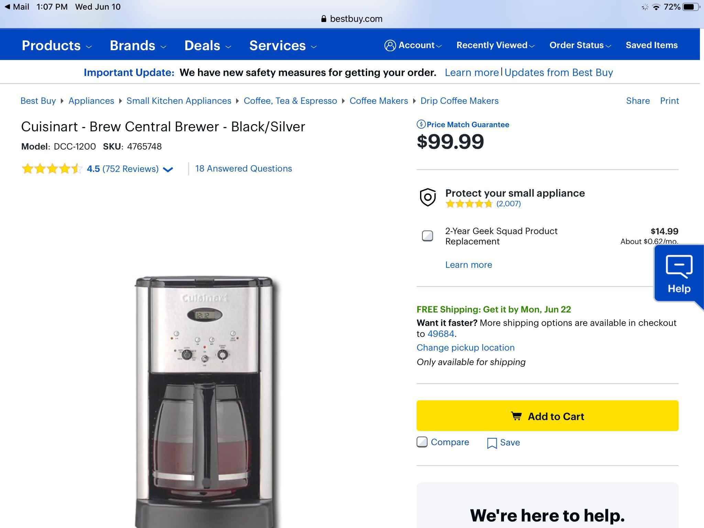Open the Products dropdown menu
704x528 pixels.
point(57,46)
